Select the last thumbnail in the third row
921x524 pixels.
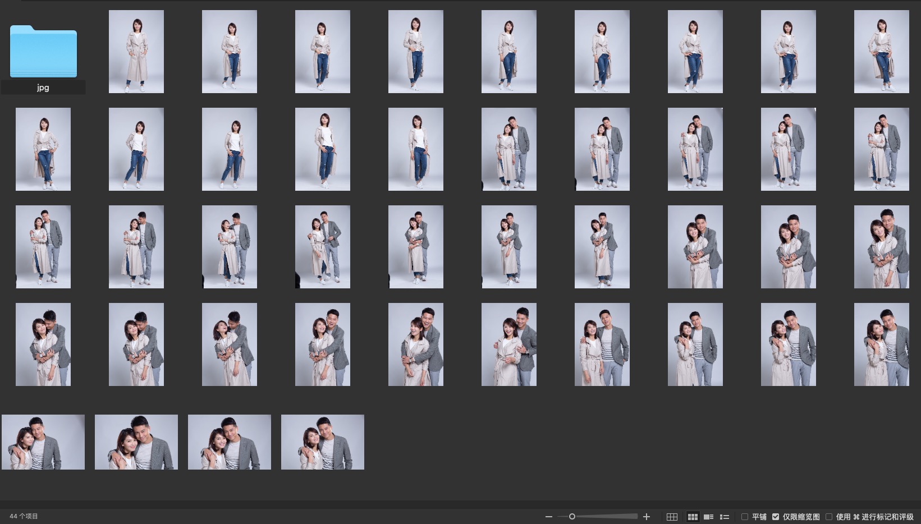click(x=881, y=247)
